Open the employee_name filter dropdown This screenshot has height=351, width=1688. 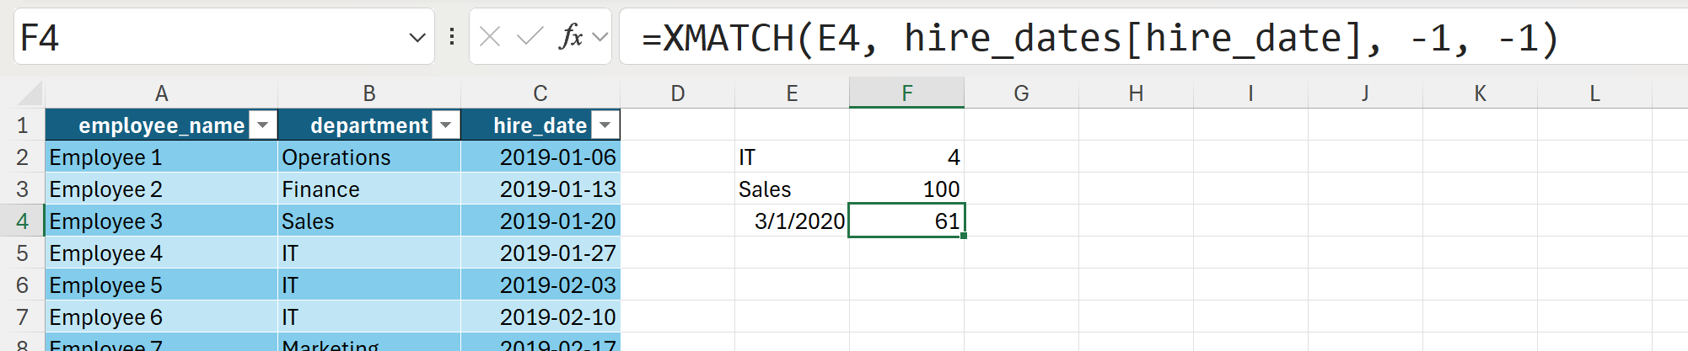tap(263, 125)
